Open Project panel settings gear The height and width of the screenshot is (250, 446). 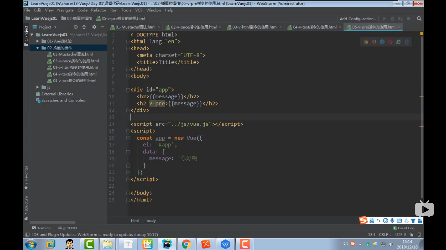click(x=94, y=27)
